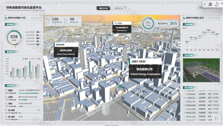Toggle the 工业 legend series
Viewport: 223px width, 126px height.
pyautogui.click(x=32, y=59)
